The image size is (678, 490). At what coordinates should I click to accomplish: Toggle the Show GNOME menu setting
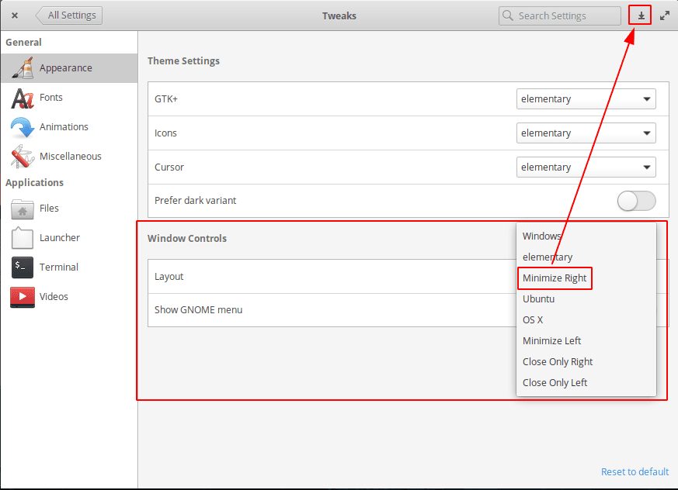[637, 311]
